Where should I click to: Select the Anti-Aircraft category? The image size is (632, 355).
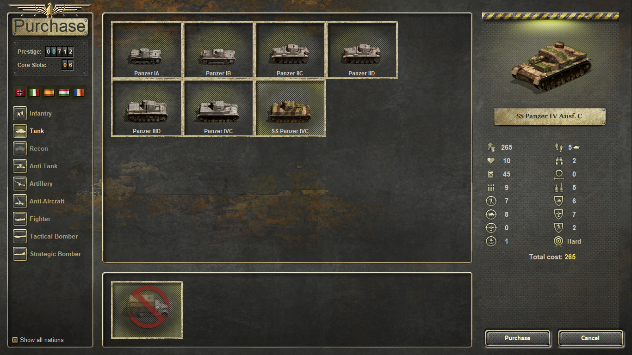tap(47, 201)
